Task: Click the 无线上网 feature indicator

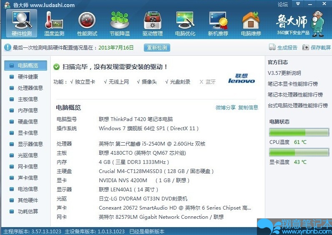Action: pos(116,82)
